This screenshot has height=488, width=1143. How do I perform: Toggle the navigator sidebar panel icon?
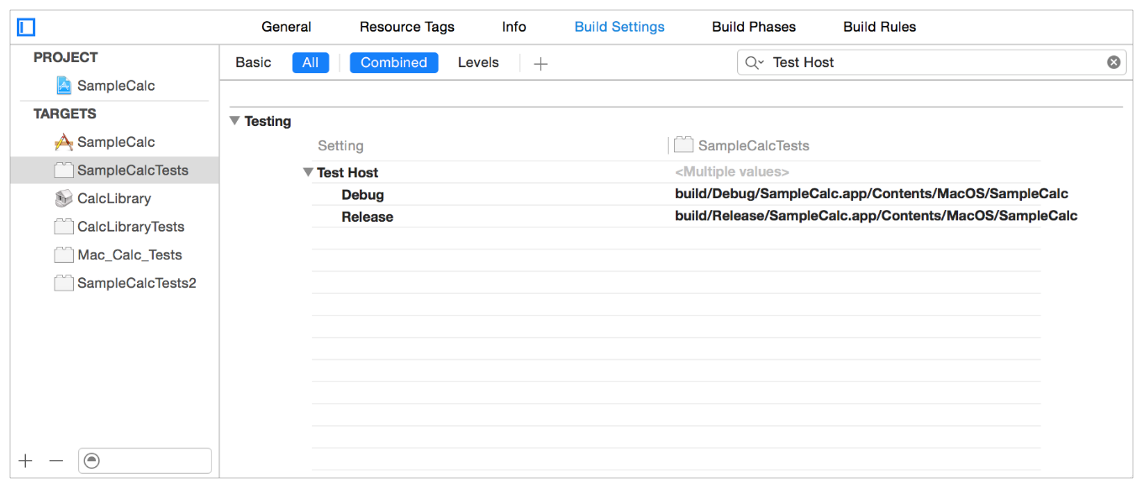point(26,28)
